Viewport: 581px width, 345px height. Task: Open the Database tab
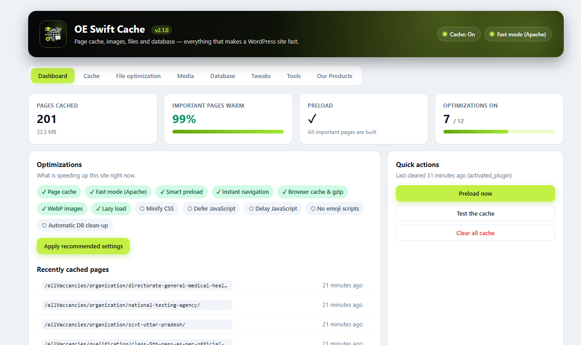(x=222, y=76)
